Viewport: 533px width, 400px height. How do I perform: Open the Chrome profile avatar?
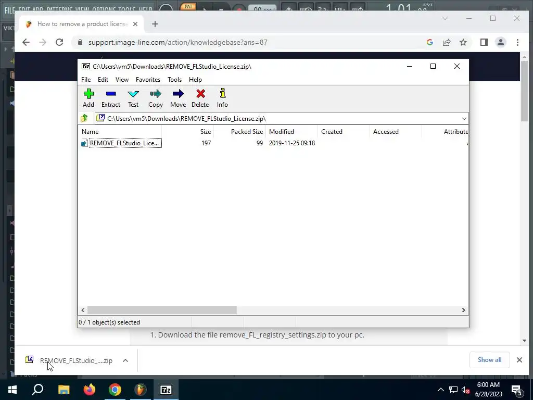(501, 42)
